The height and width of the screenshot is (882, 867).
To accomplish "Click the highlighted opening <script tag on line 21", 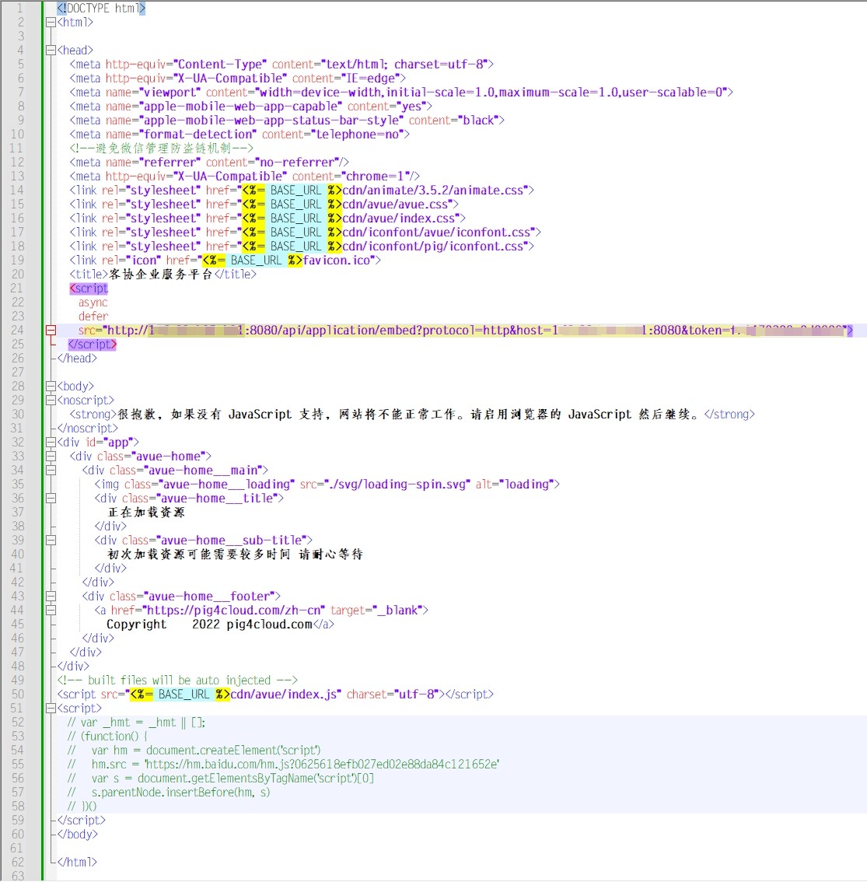I will (89, 289).
